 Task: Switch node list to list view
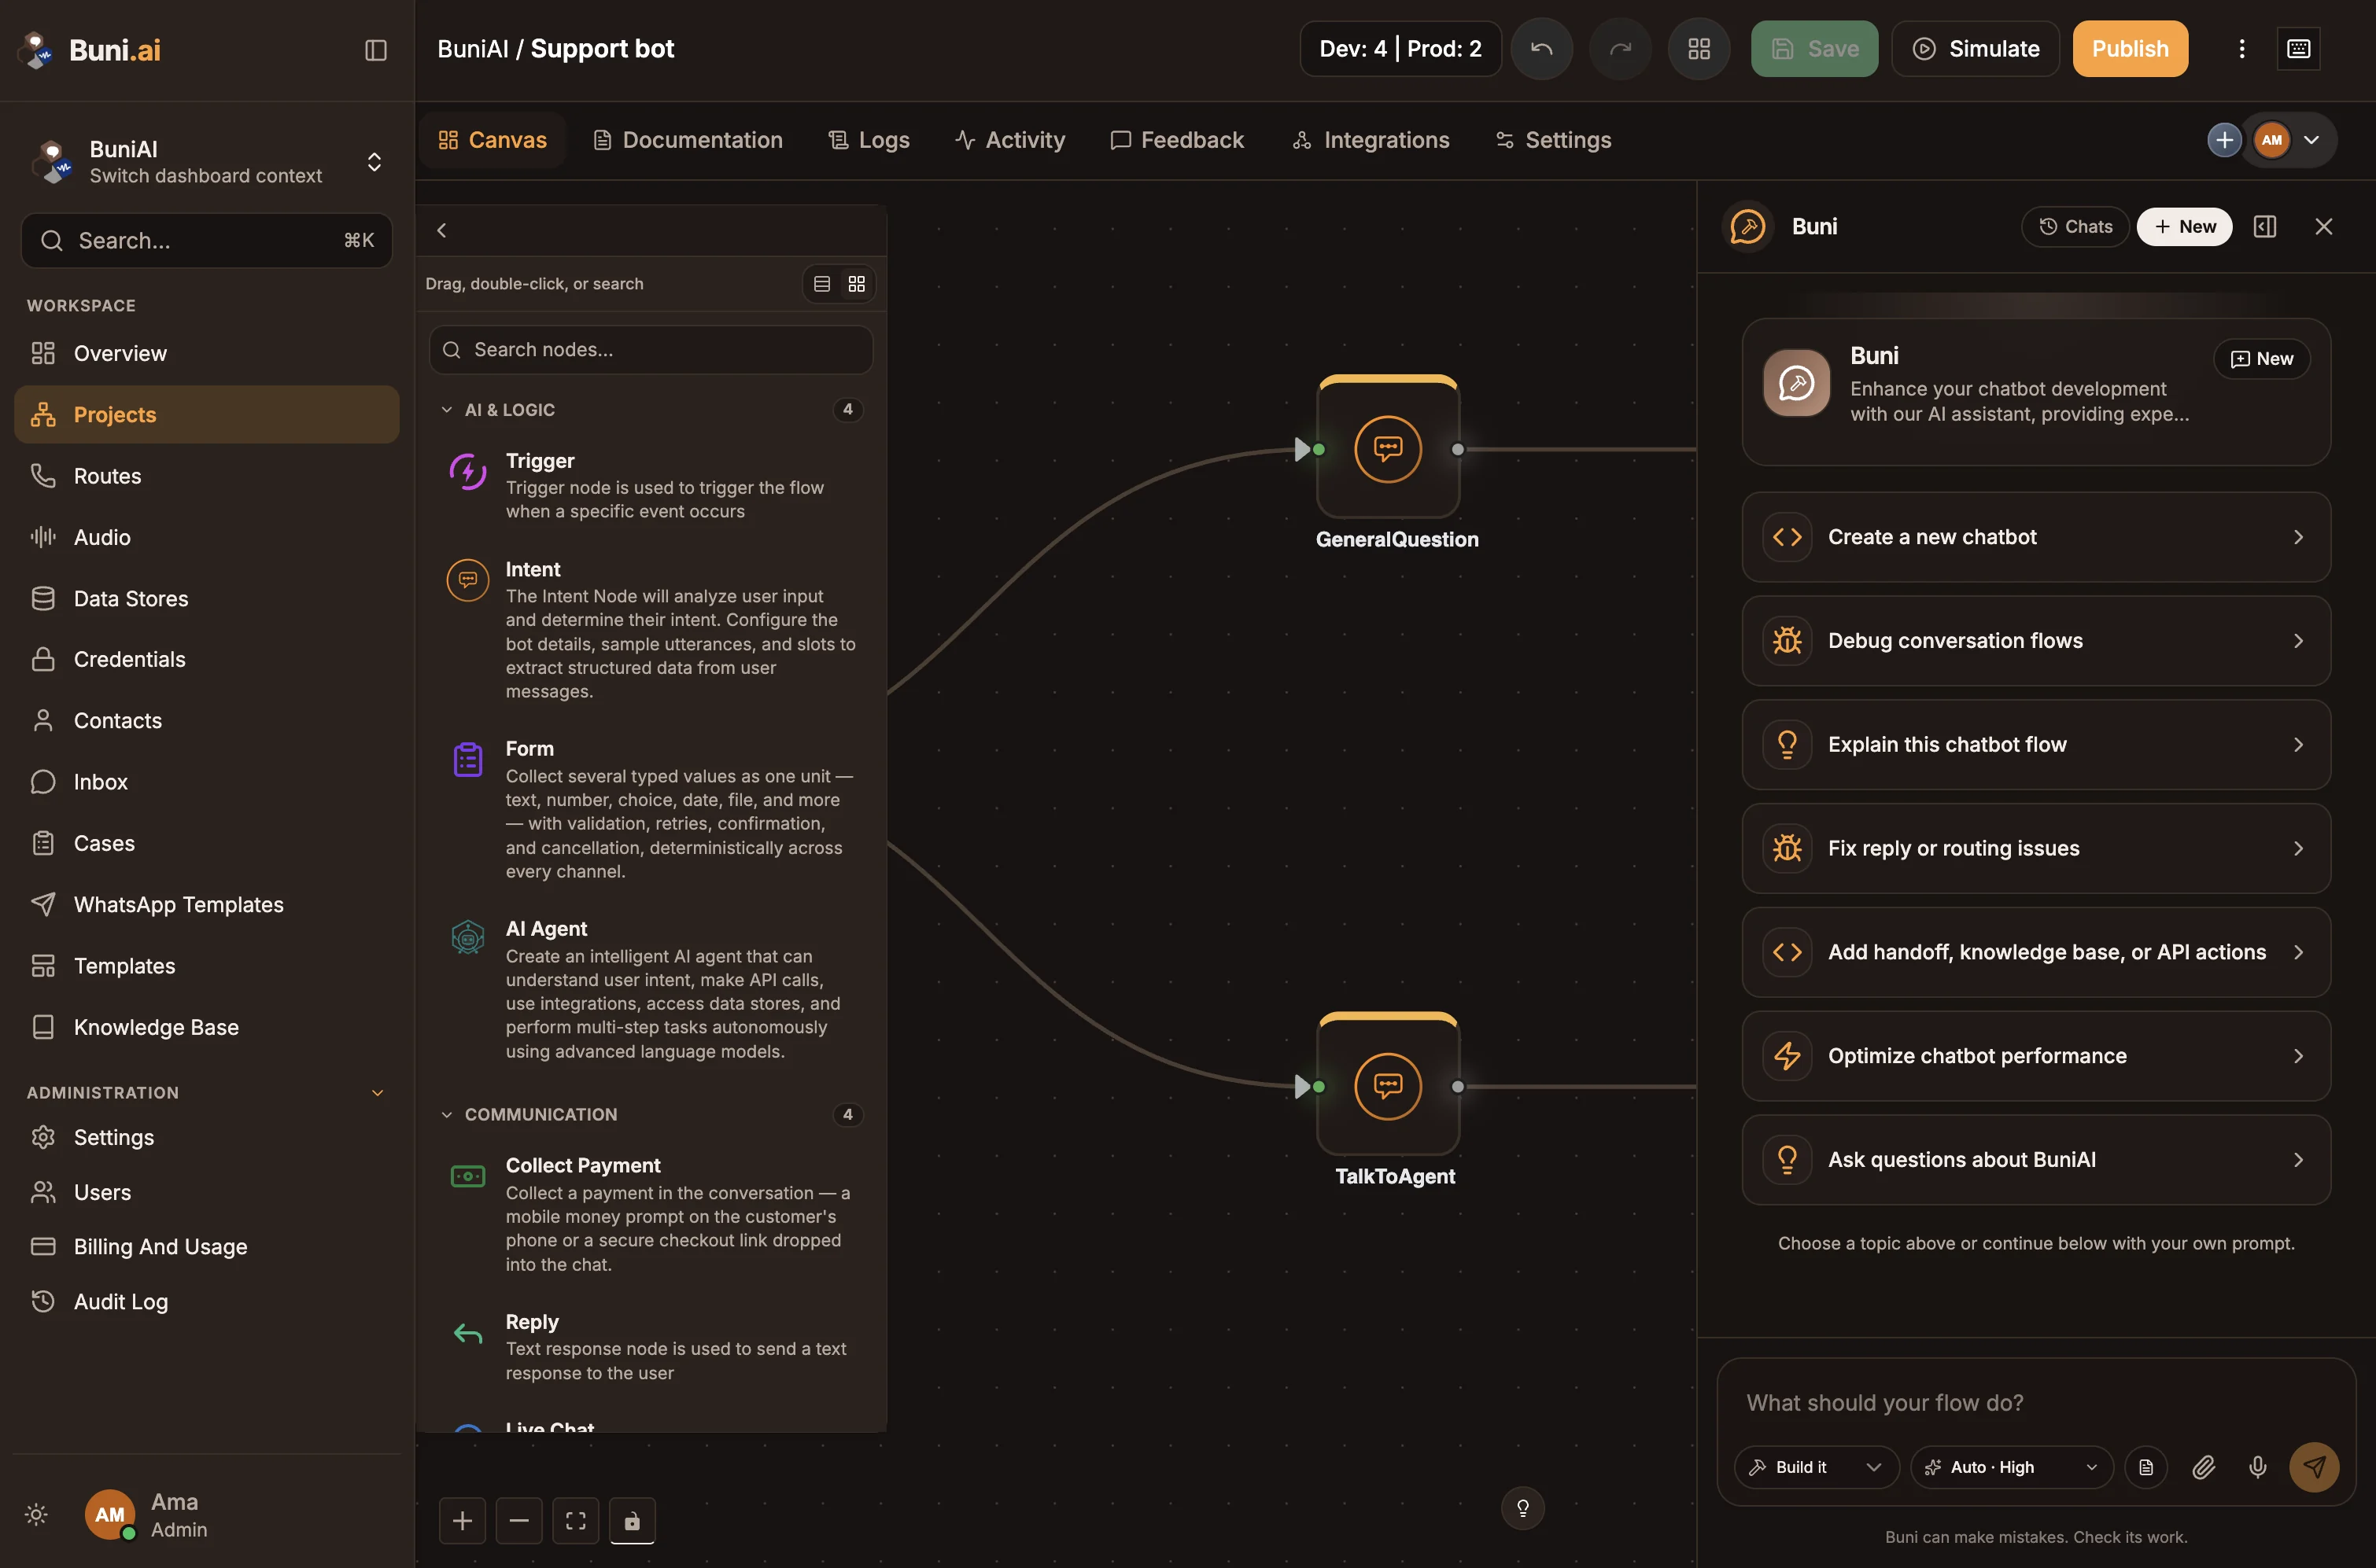[821, 284]
